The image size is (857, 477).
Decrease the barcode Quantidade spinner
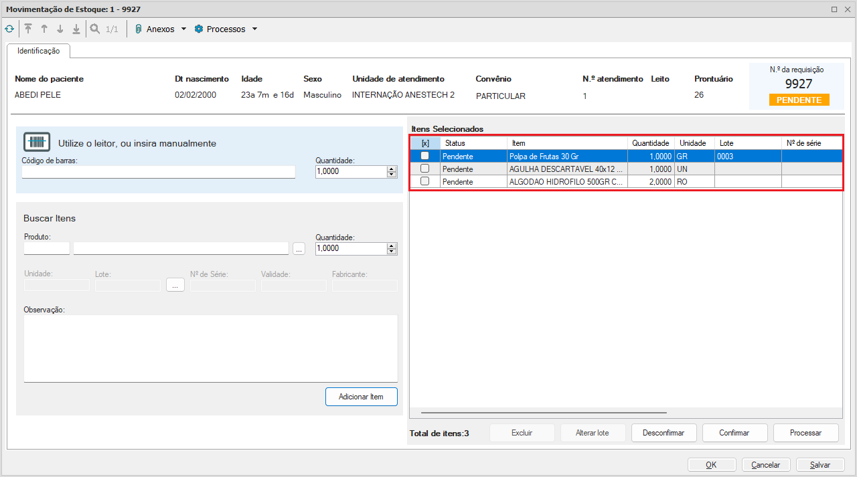coord(392,175)
